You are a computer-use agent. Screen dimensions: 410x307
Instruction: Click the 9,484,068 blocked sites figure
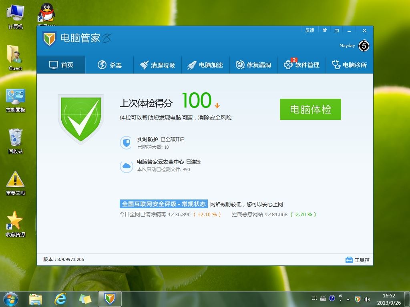coord(276,215)
